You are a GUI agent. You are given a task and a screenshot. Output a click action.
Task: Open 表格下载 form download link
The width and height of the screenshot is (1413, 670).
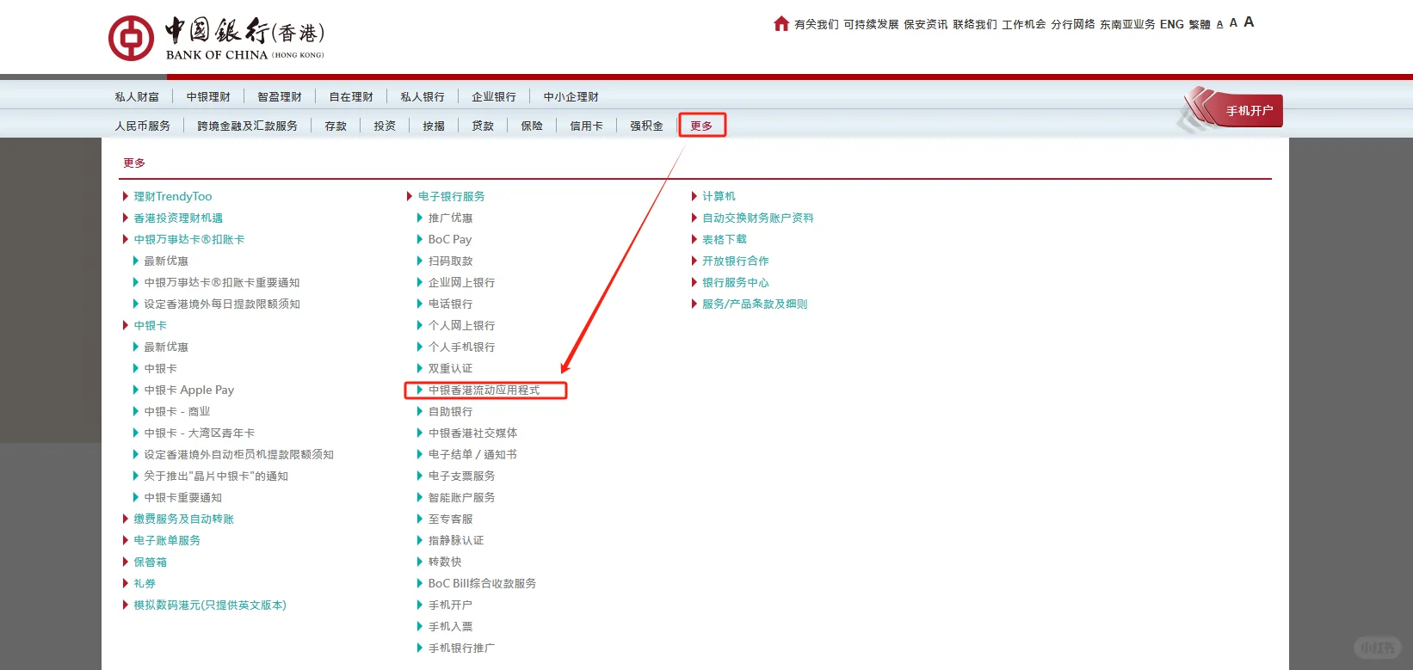pyautogui.click(x=725, y=240)
